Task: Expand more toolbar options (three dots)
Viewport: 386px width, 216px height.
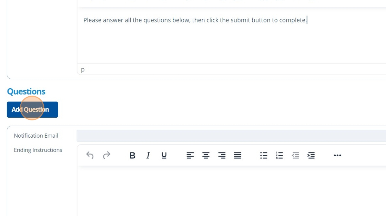Action: (337, 155)
